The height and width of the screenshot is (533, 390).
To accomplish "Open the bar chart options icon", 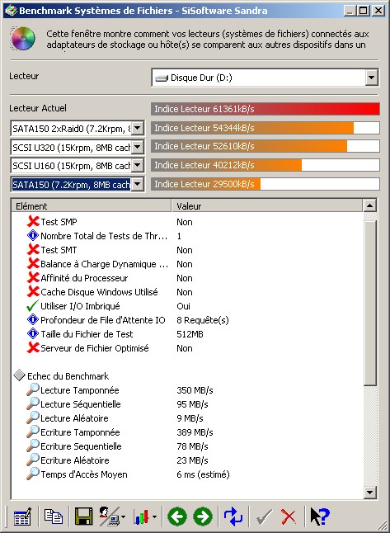I will tap(145, 516).
